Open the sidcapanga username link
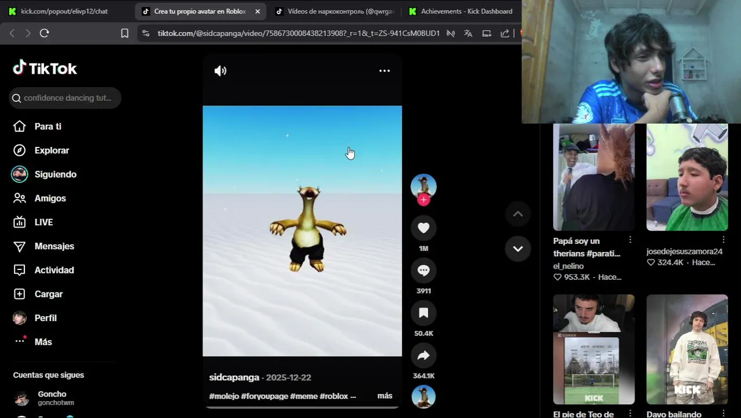Image resolution: width=741 pixels, height=418 pixels. pyautogui.click(x=234, y=377)
